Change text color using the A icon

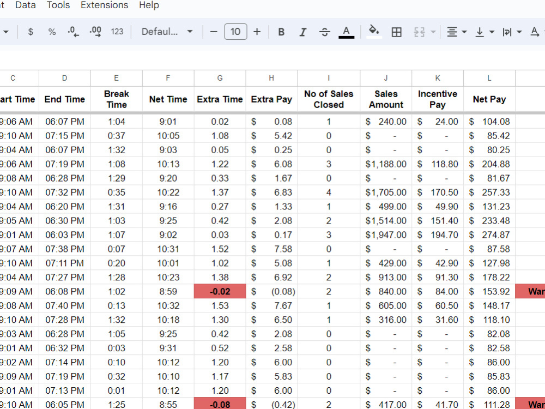[346, 32]
